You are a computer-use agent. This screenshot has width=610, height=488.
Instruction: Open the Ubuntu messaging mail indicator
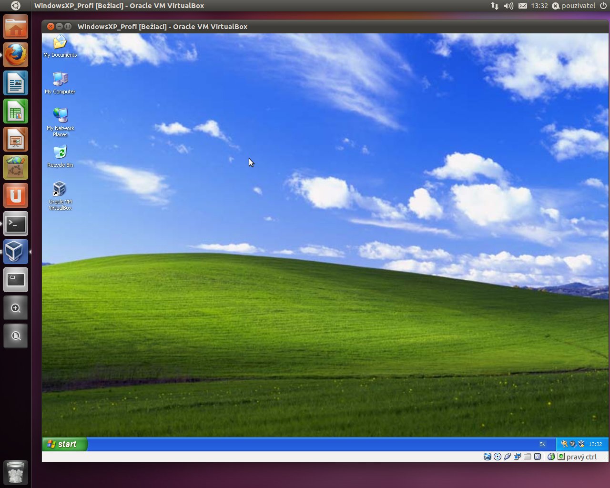[523, 6]
